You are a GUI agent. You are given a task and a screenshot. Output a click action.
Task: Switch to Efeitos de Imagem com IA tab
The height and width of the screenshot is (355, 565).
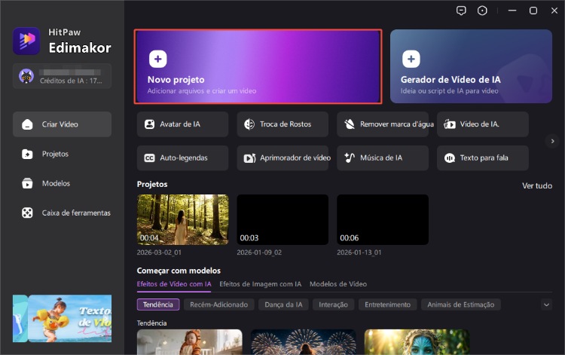click(x=260, y=284)
